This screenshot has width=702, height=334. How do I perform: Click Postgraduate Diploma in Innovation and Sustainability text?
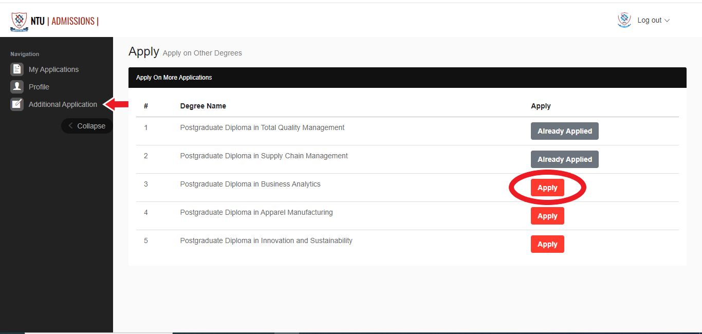266,240
